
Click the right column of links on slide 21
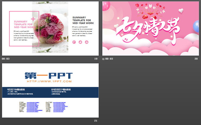(59, 107)
